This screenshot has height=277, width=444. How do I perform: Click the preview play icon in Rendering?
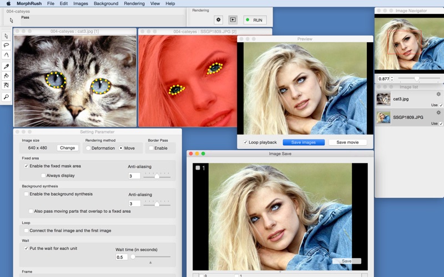(x=233, y=20)
